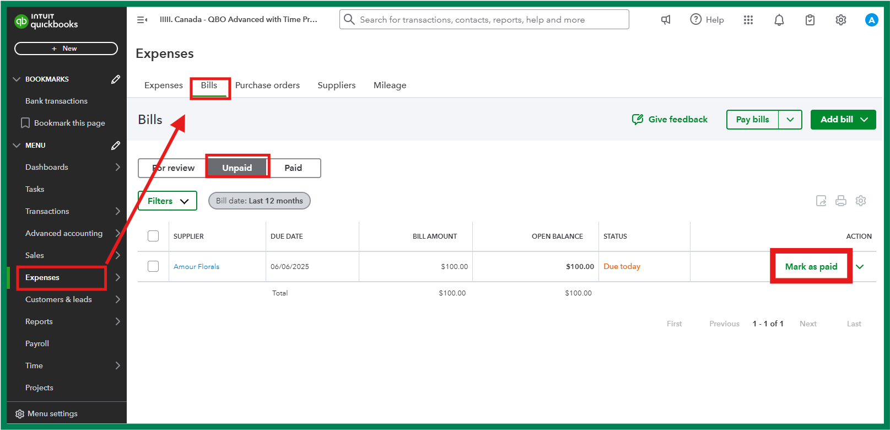This screenshot has height=430, width=890.
Task: Open the apps grid icon
Action: pyautogui.click(x=748, y=20)
